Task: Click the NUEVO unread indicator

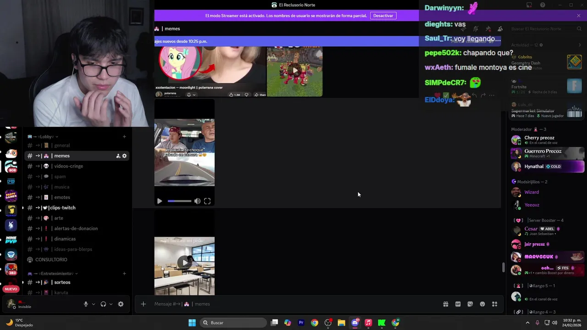Action: click(11, 289)
